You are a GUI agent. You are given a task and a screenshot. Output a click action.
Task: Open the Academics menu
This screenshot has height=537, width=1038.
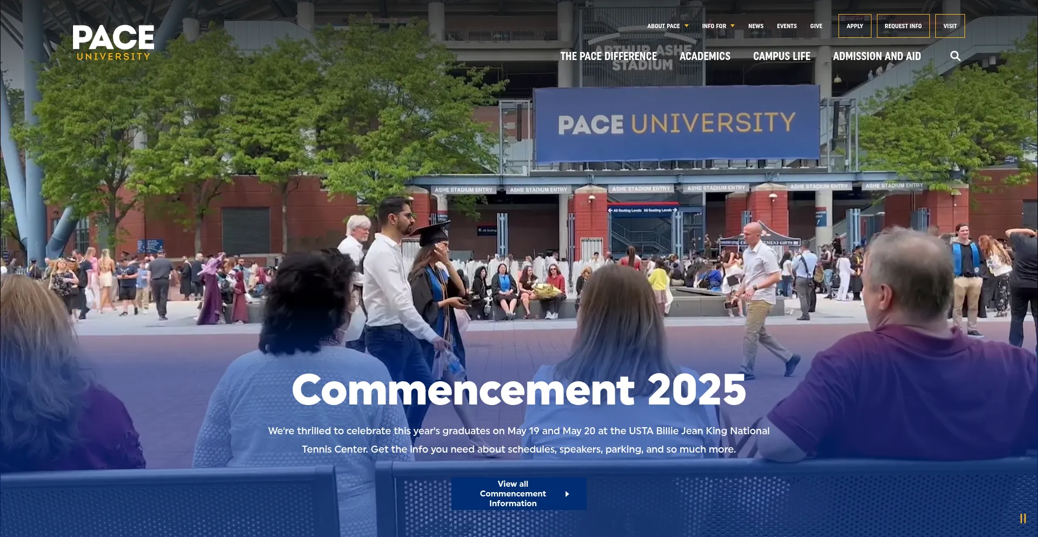click(704, 56)
